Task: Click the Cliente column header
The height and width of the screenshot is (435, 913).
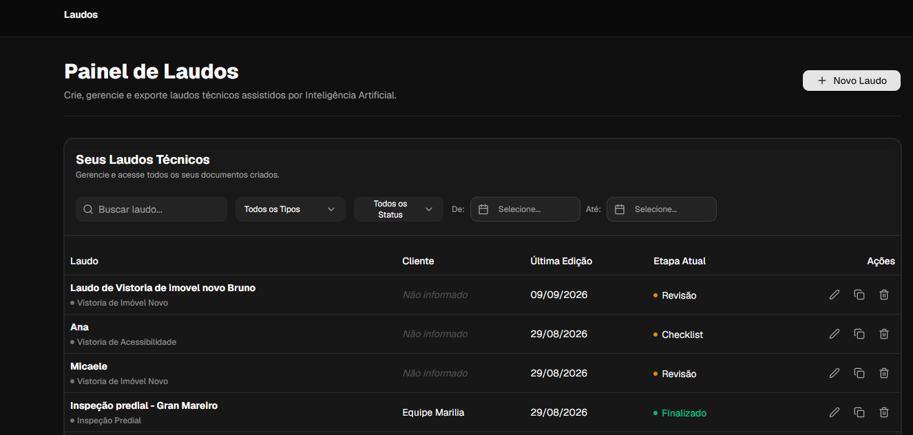Action: [x=418, y=261]
